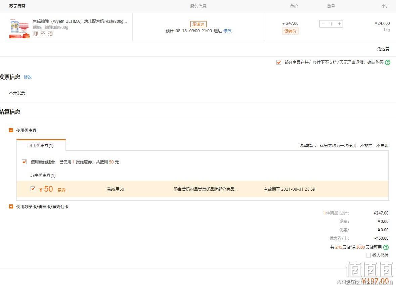Modify invoice info via 修改 link
This screenshot has height=288, width=396.
point(28,77)
